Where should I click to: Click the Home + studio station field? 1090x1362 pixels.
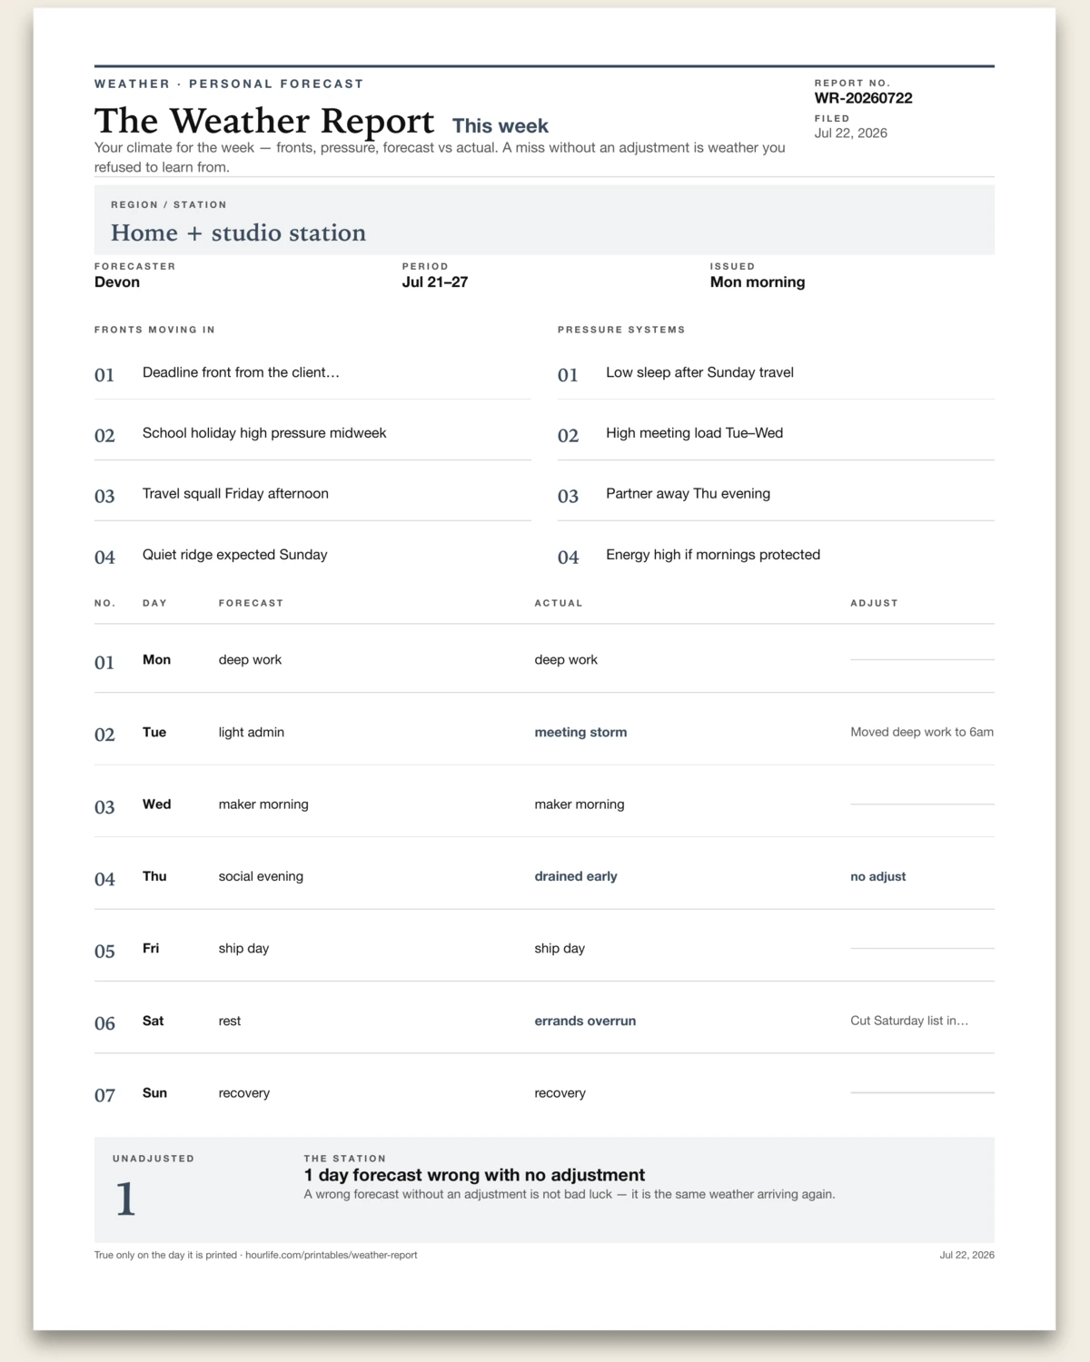click(x=544, y=220)
